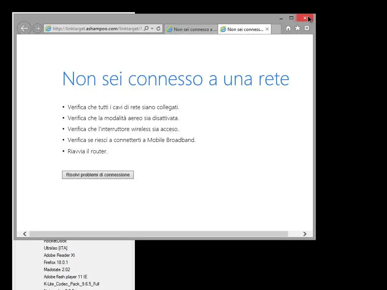Minimize the Internet Explorer window

pos(281,18)
